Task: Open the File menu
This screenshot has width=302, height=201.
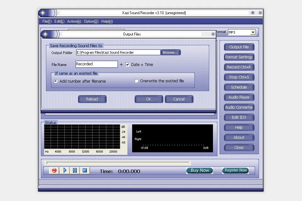Action: pos(47,21)
